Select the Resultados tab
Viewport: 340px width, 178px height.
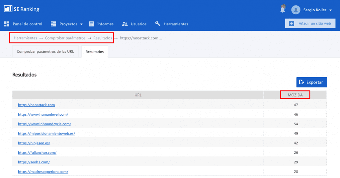click(x=95, y=52)
